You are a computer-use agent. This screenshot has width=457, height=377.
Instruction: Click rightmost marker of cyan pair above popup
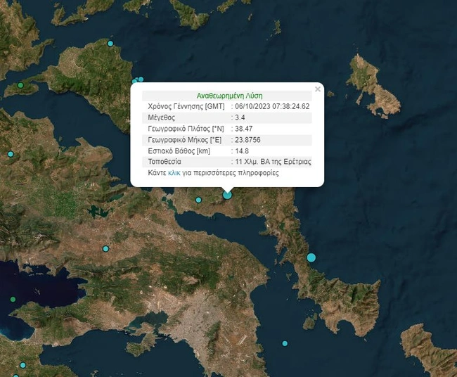[x=141, y=79]
